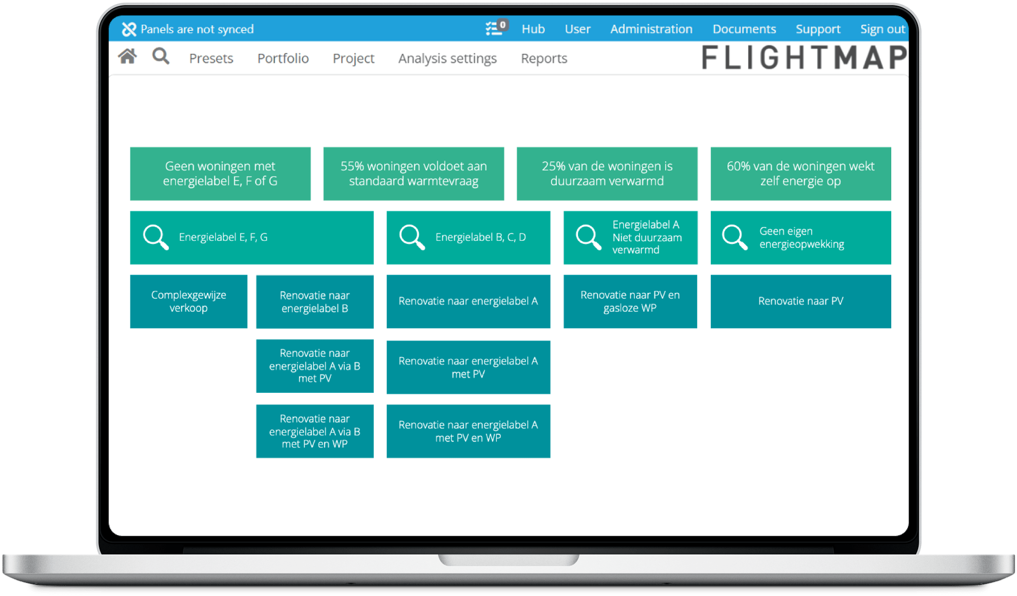Open the Administration menu
This screenshot has width=1017, height=596.
651,29
